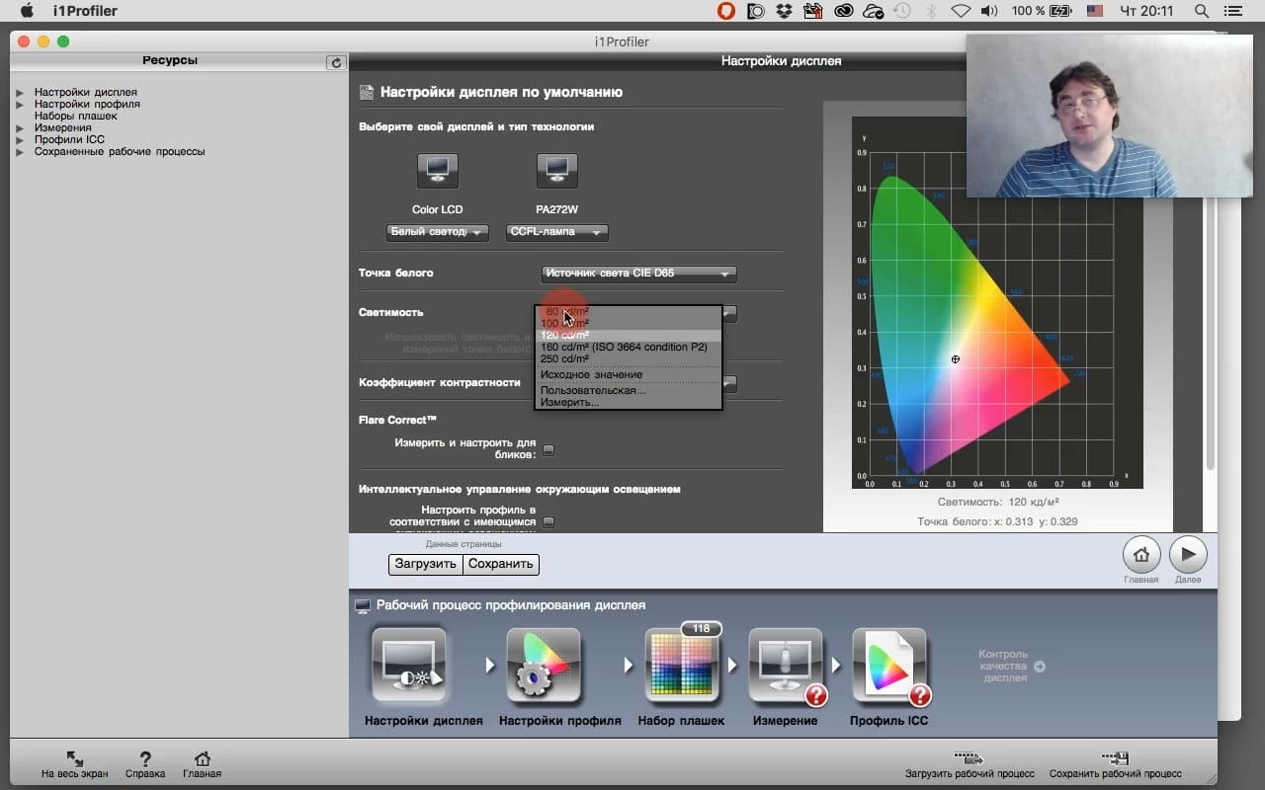This screenshot has height=790, width=1265.
Task: Choose Исходное значение in luminance list
Action: (x=629, y=374)
